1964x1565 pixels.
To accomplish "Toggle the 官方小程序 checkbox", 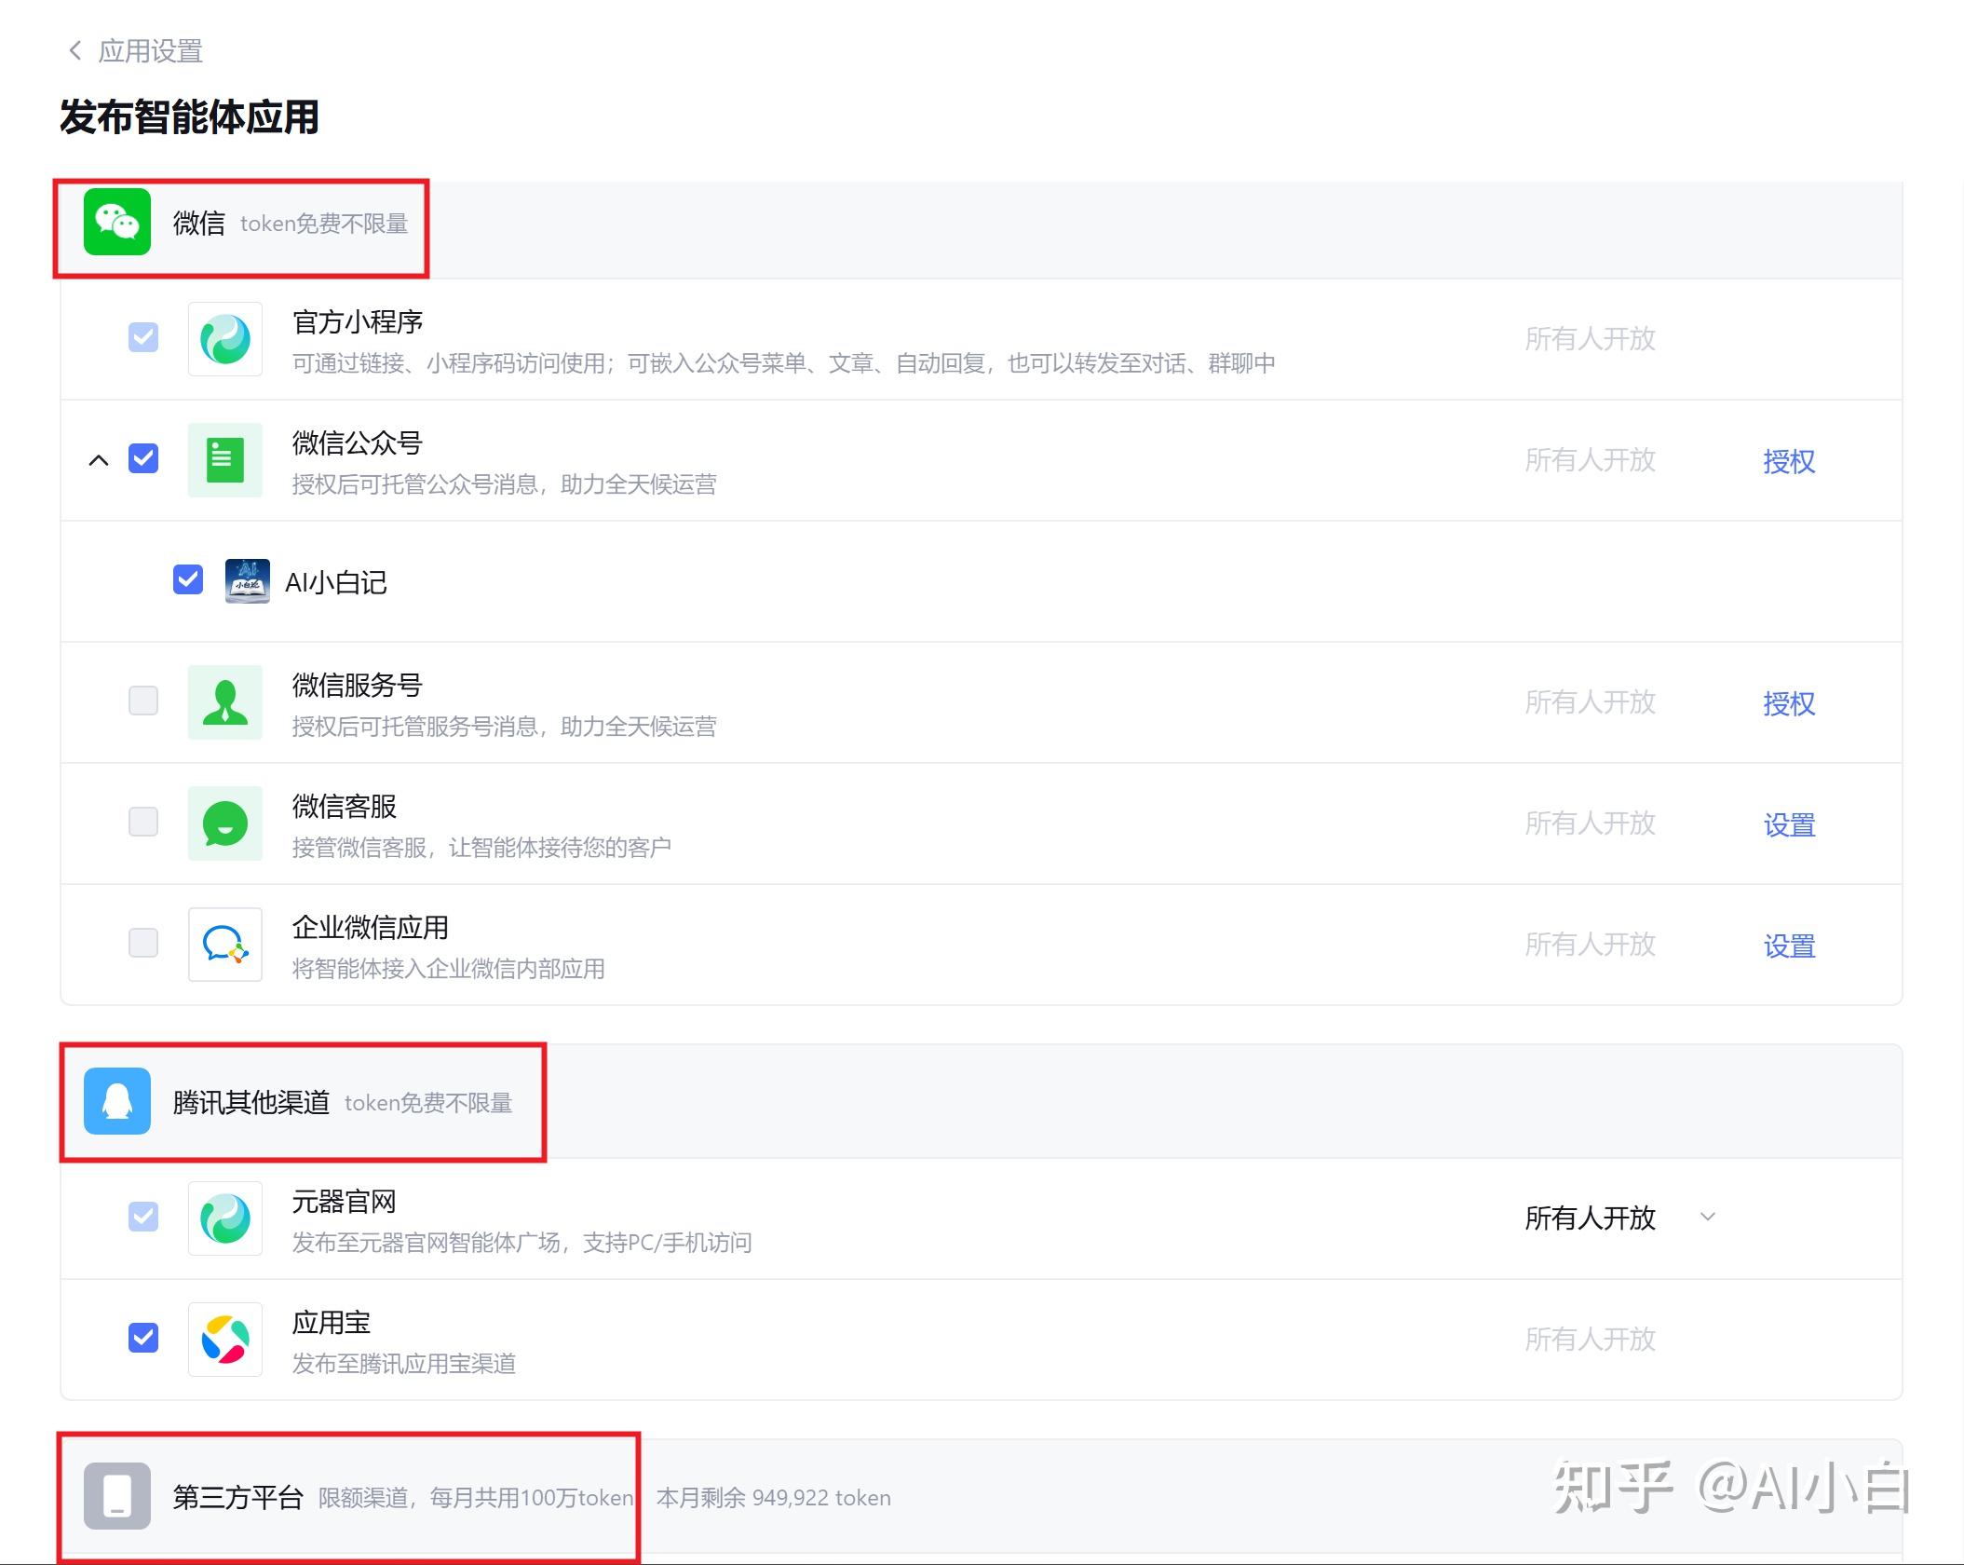I will (143, 337).
